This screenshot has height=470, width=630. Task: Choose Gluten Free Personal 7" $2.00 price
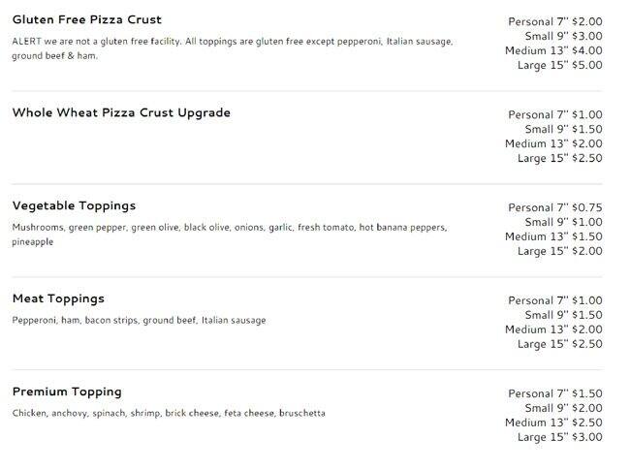pos(554,21)
